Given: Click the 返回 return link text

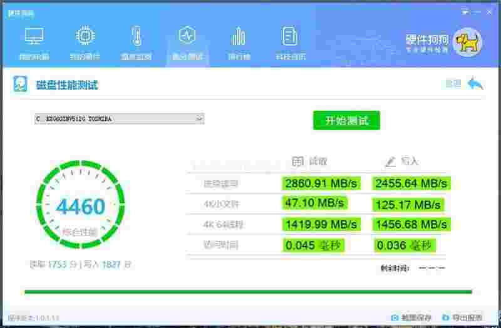Looking at the screenshot, I should pyautogui.click(x=452, y=84).
